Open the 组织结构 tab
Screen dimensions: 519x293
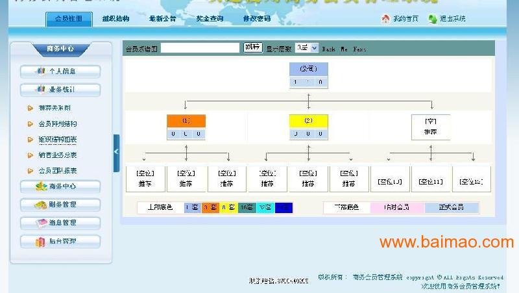tap(115, 19)
